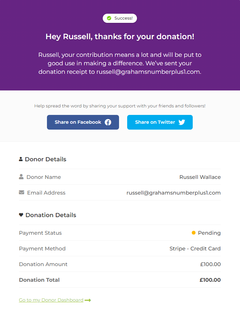This screenshot has width=240, height=317.
Task: Click the yellow Pending status dot
Action: (194, 233)
